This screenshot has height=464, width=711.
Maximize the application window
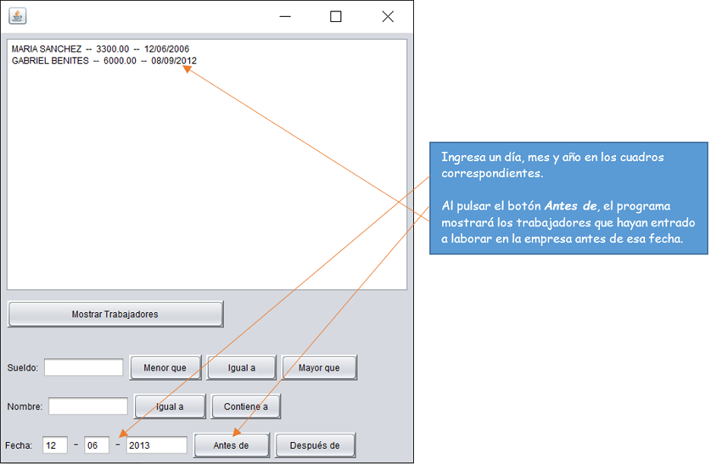[335, 15]
